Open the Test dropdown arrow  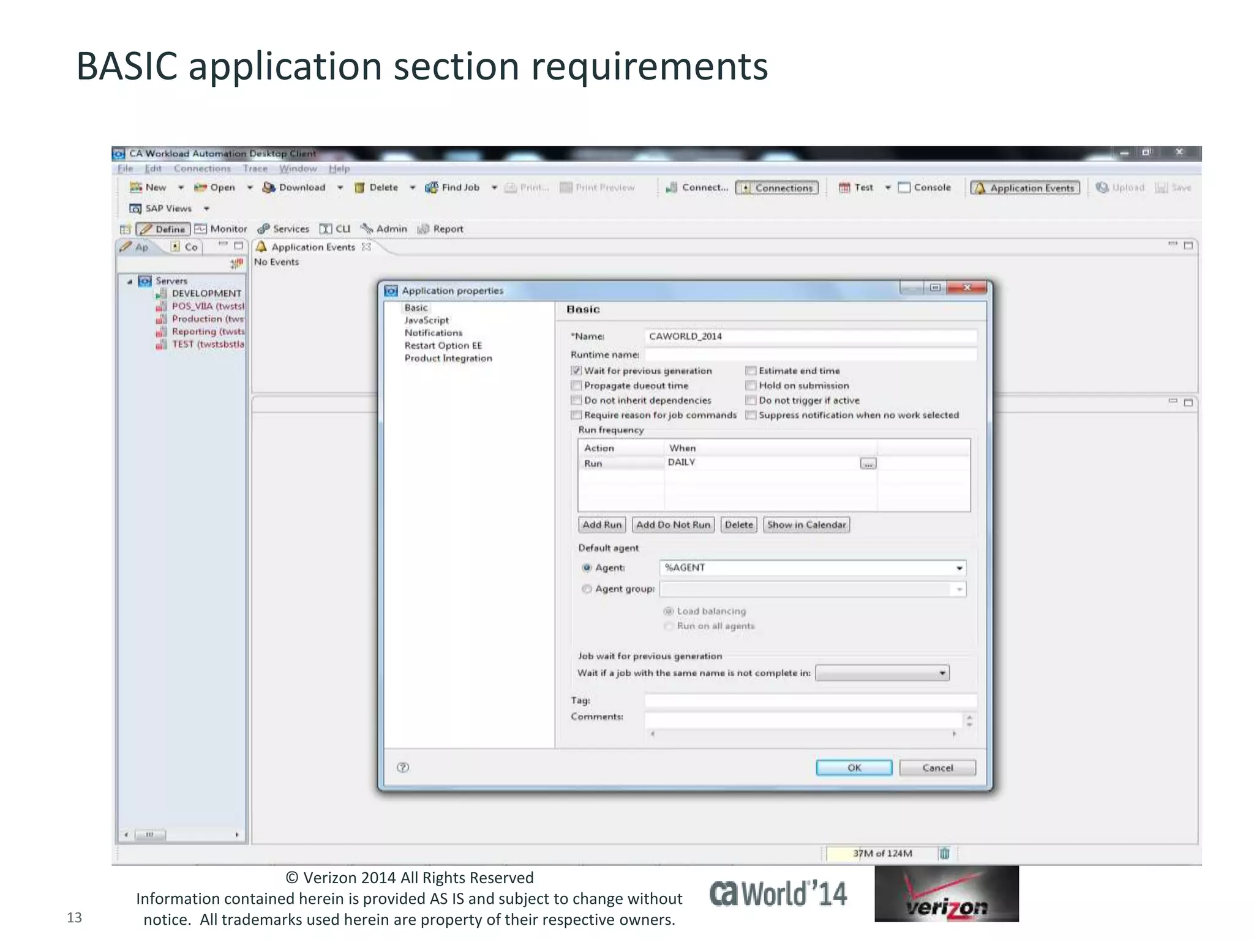887,188
